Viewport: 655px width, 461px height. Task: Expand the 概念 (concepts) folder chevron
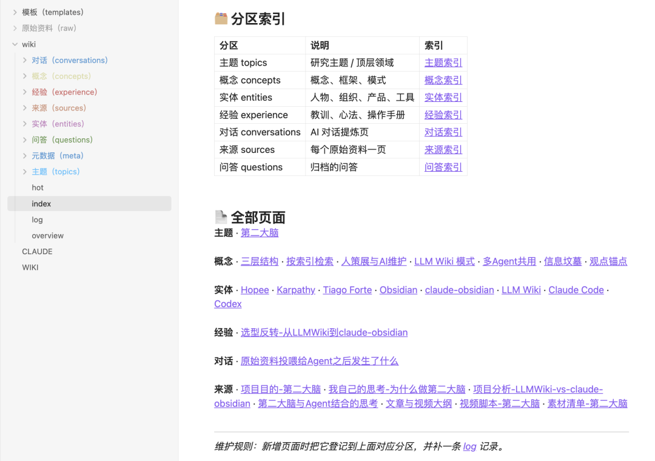coord(25,76)
